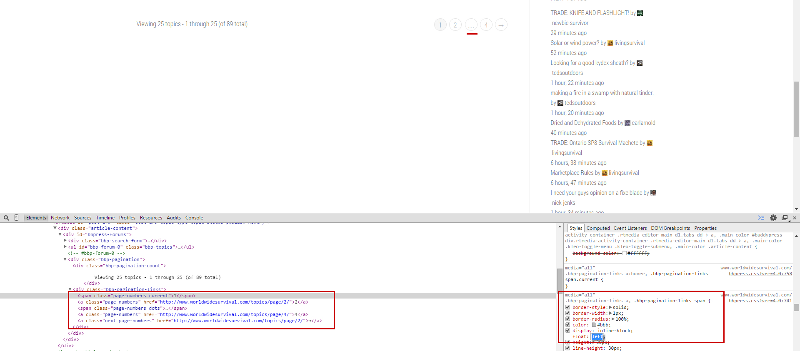Toggle device mode phone icon
Image resolution: width=800 pixels, height=351 pixels.
point(17,218)
